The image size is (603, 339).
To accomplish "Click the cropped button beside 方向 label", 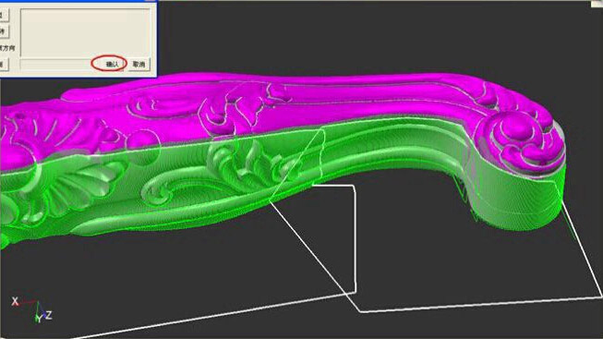I will coord(4,31).
